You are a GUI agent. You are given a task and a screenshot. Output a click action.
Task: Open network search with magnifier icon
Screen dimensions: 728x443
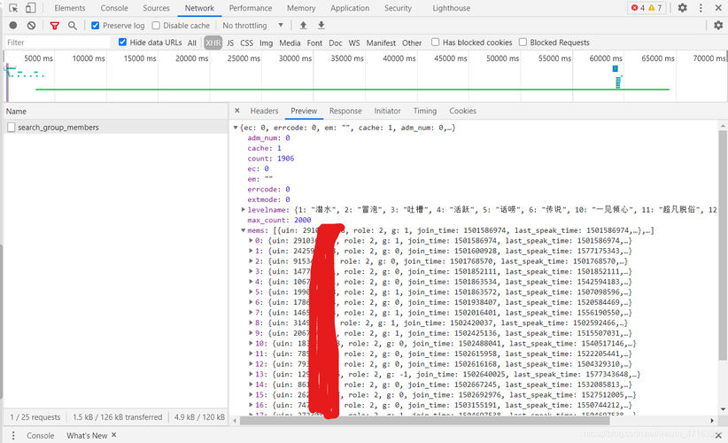pos(73,26)
